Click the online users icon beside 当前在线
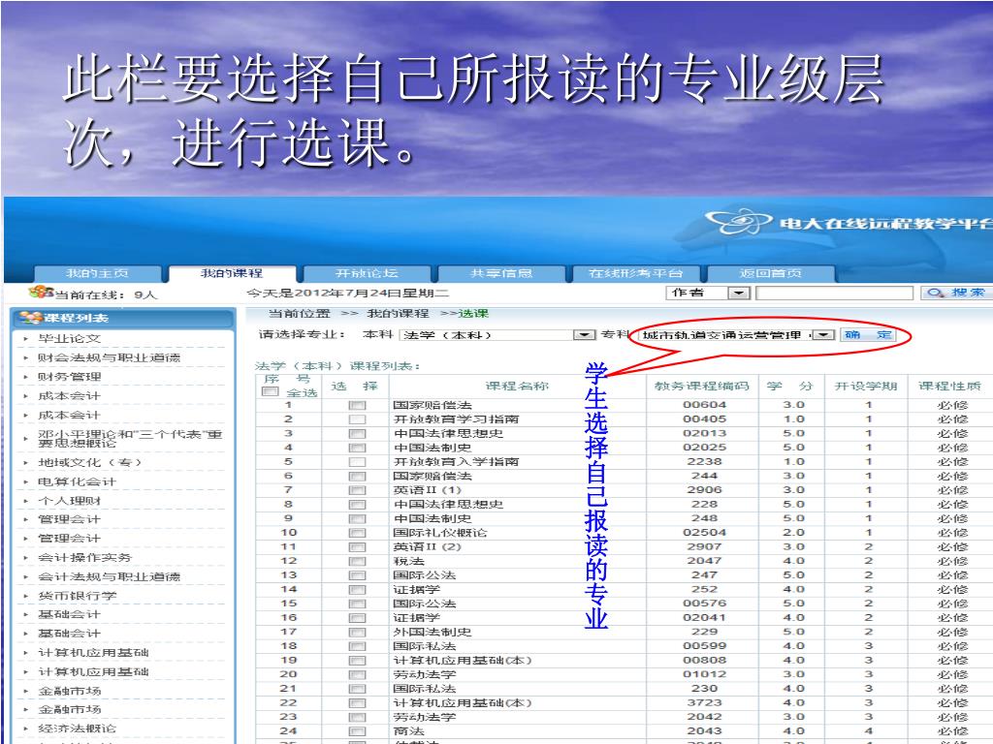Image resolution: width=993 pixels, height=744 pixels. coord(41,293)
